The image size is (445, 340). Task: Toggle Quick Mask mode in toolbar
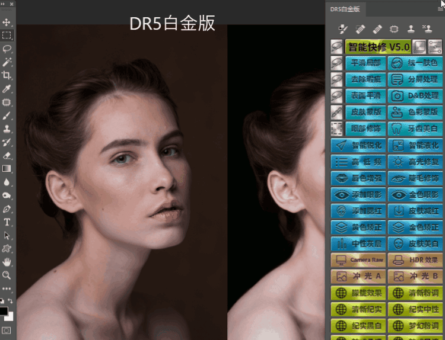click(x=7, y=330)
